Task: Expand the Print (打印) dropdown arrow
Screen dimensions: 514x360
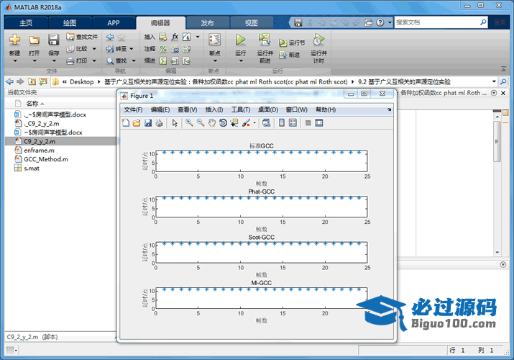Action: coord(93,61)
